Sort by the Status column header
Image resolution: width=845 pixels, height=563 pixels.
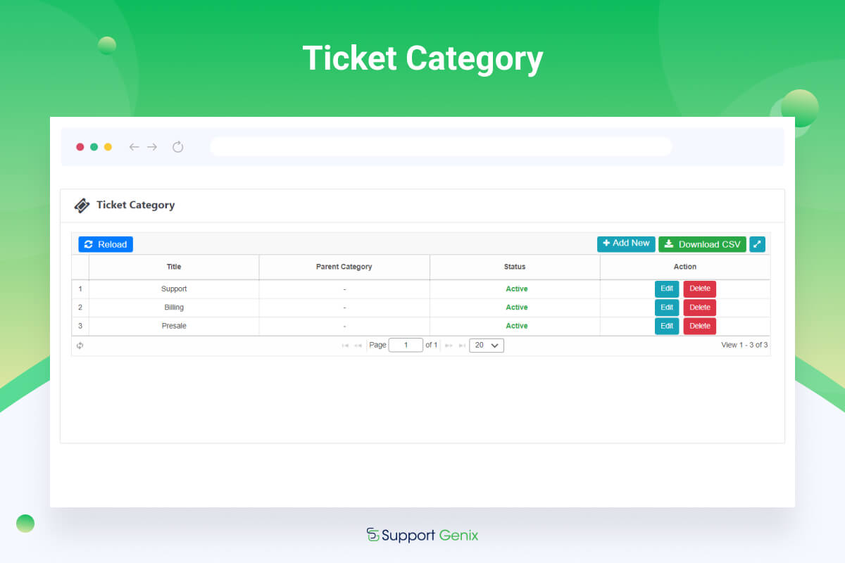[515, 267]
